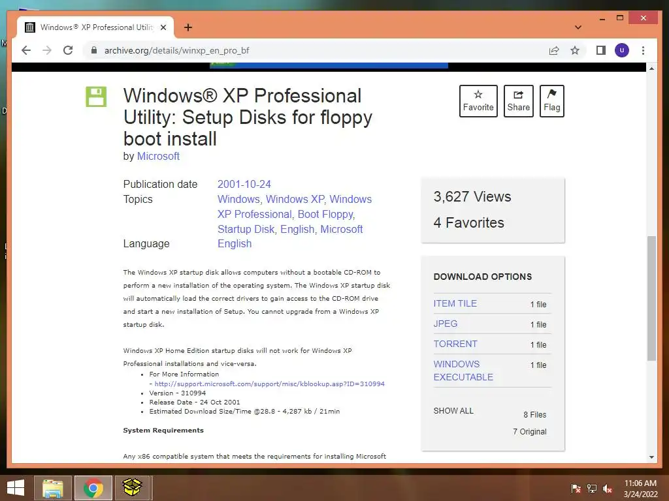Close the Windows XP Professional Utility tab
The image size is (669, 501).
[163, 27]
